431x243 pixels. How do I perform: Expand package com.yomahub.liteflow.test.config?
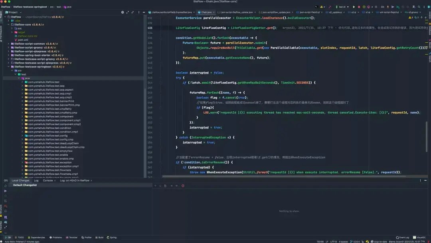click(22, 136)
